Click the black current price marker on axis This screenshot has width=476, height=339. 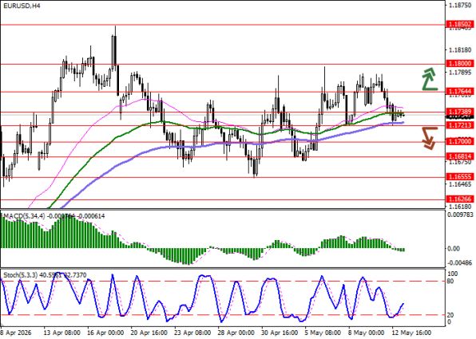(x=460, y=116)
